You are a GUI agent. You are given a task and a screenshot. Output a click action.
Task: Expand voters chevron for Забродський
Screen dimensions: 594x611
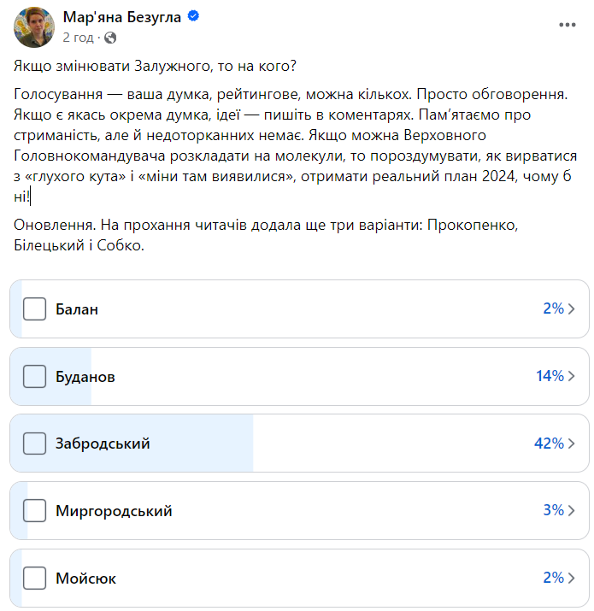(x=572, y=444)
